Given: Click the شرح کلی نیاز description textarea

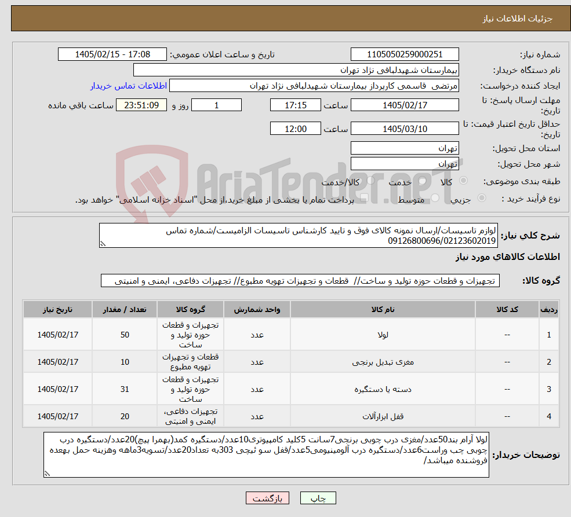Looking at the screenshot, I should pos(298,235).
